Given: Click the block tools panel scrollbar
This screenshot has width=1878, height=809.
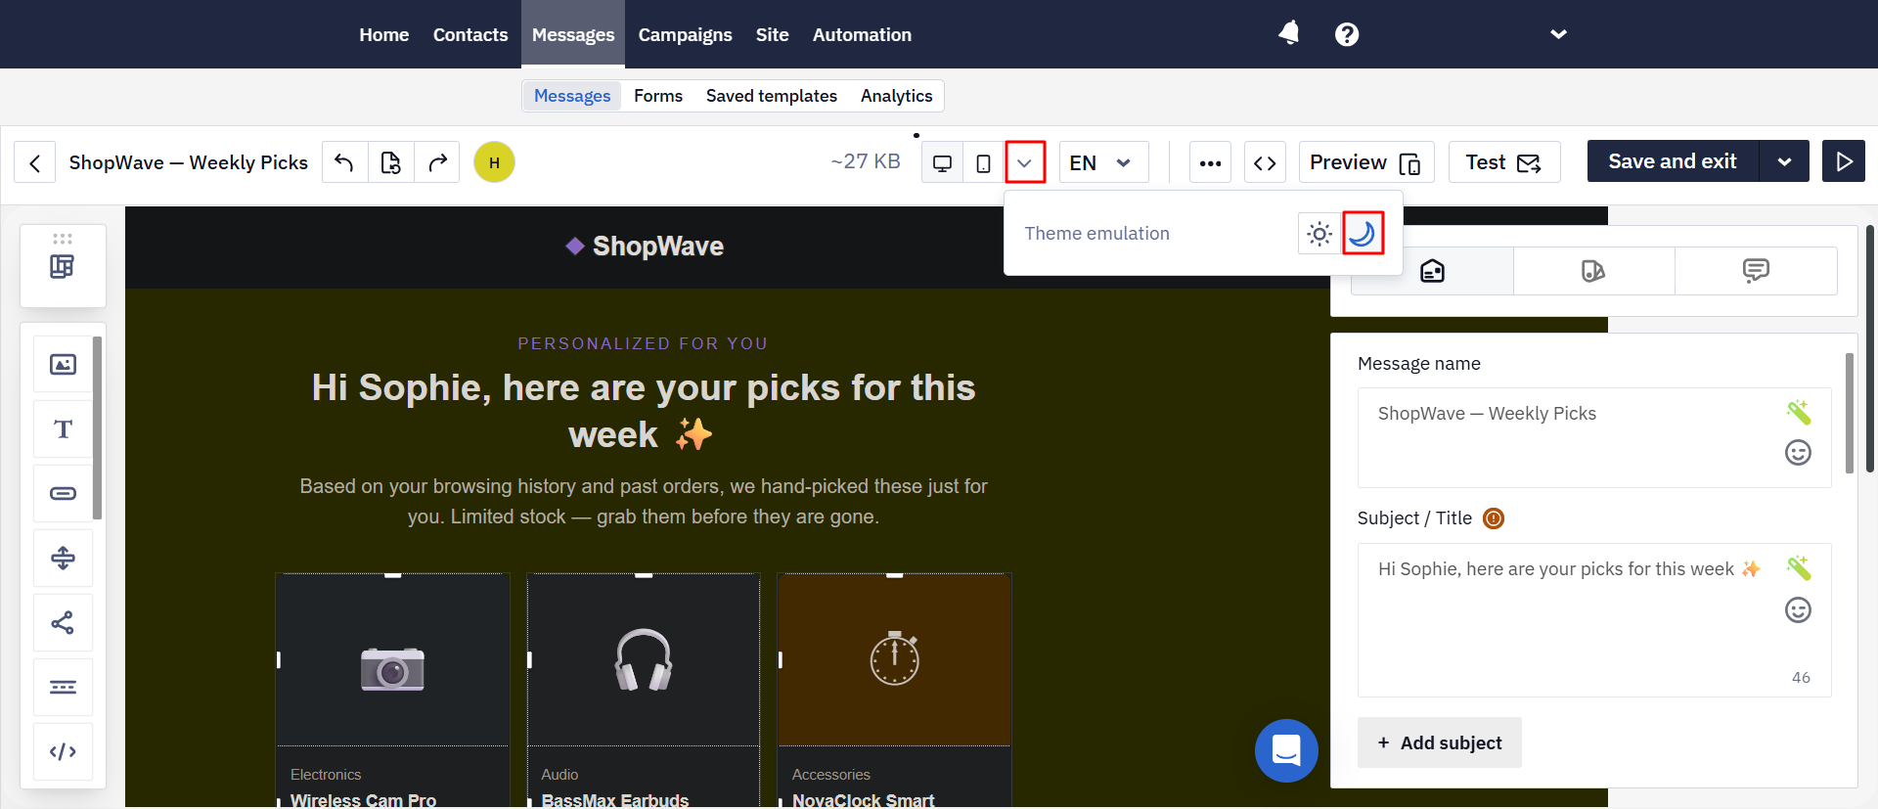Looking at the screenshot, I should [x=97, y=427].
